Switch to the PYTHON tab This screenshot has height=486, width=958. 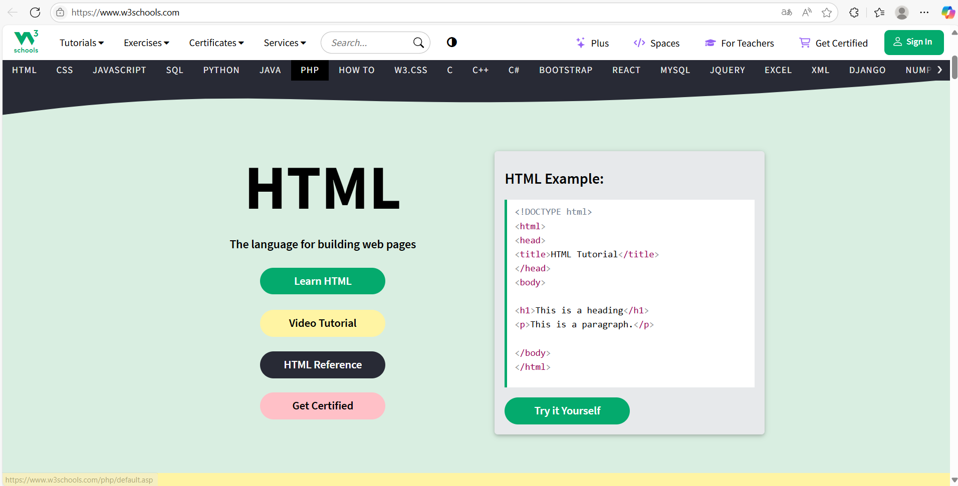[x=221, y=70]
